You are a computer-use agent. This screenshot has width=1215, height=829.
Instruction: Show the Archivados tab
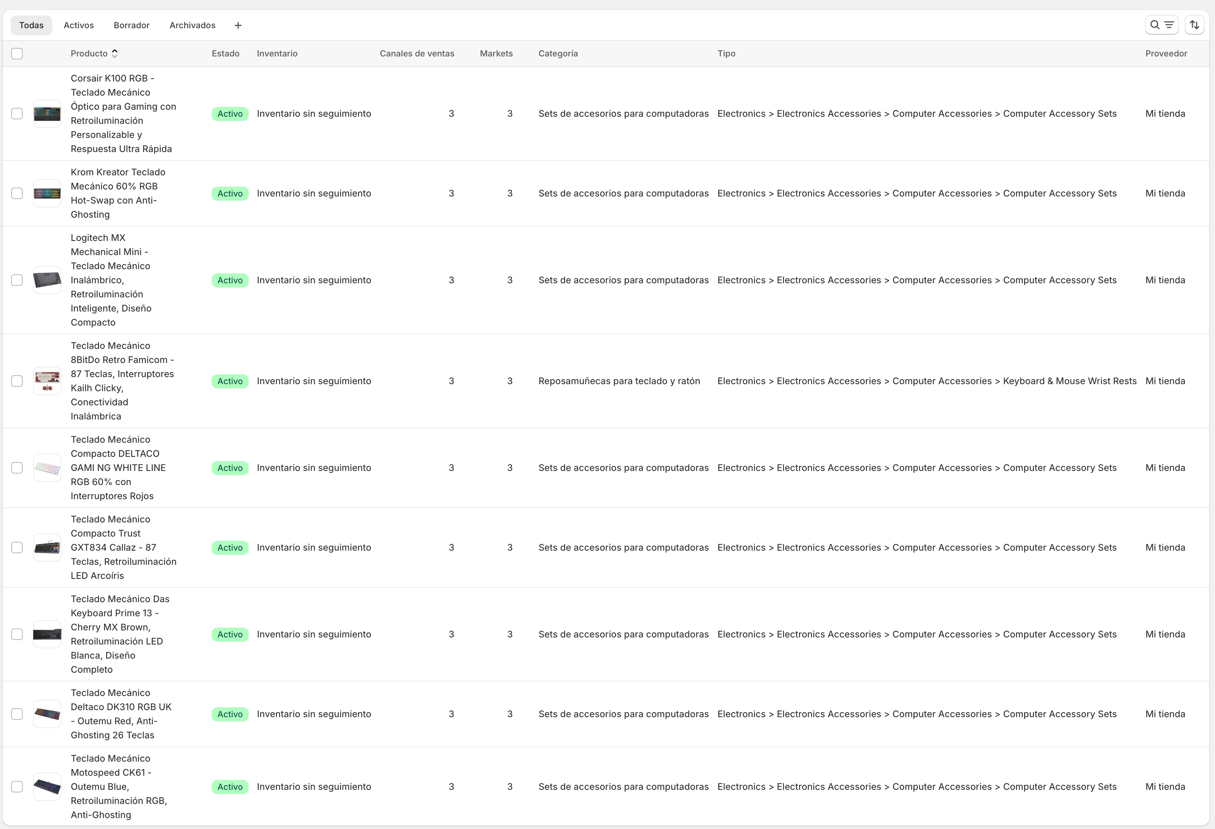(192, 25)
